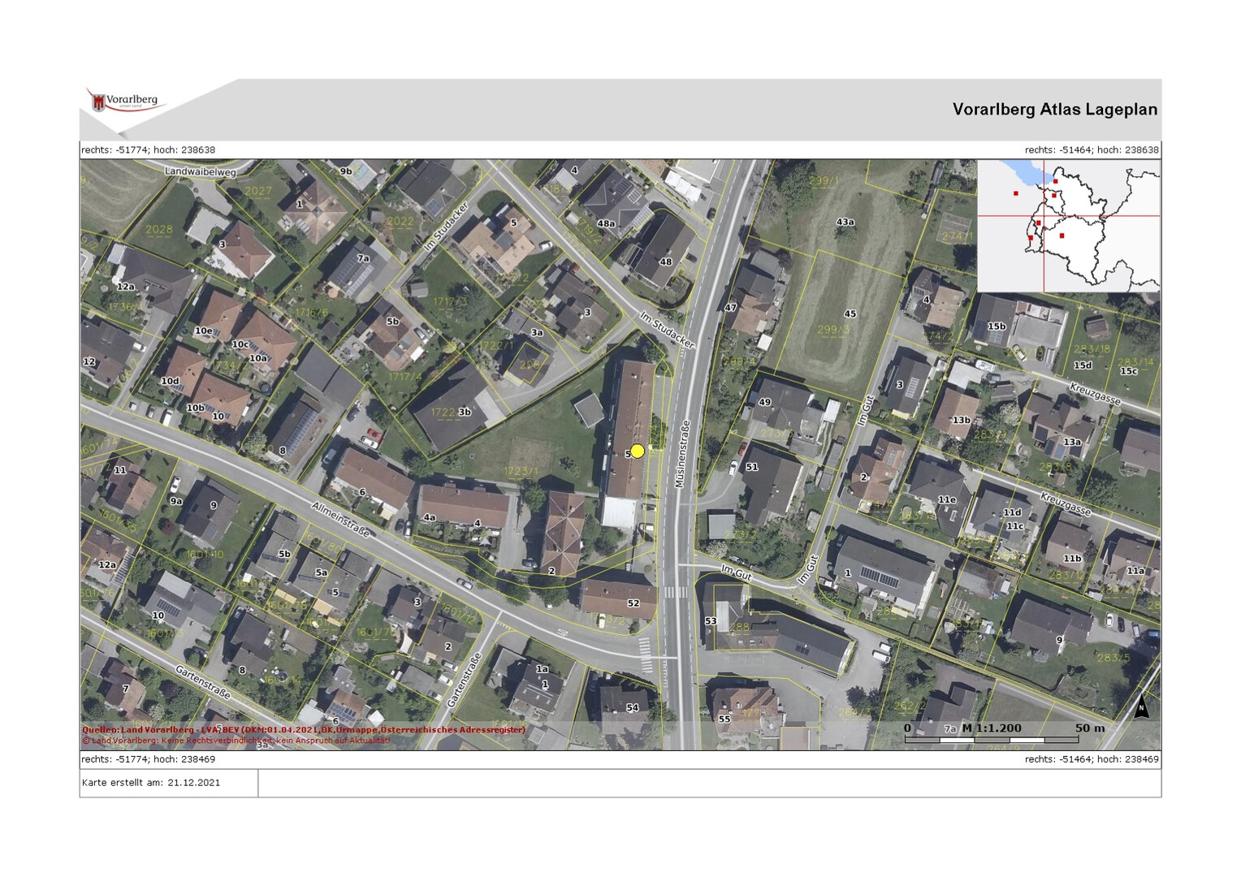This screenshot has height=877, width=1241.
Task: Click the north arrow compass symbol
Action: (1141, 706)
